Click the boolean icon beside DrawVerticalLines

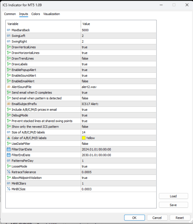(x=9, y=47)
